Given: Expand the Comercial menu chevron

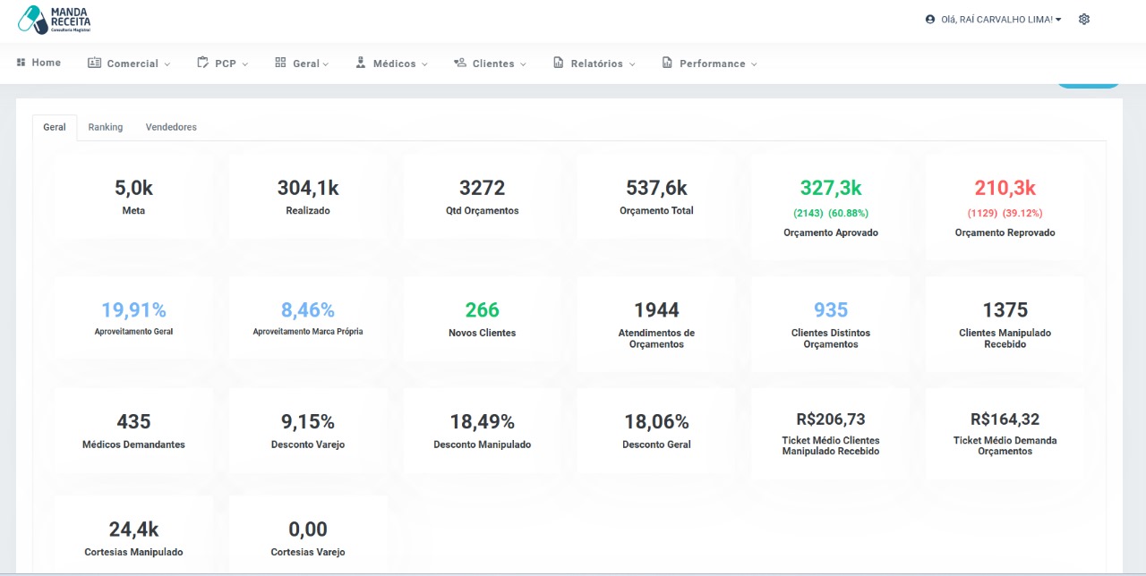Looking at the screenshot, I should pos(167,64).
